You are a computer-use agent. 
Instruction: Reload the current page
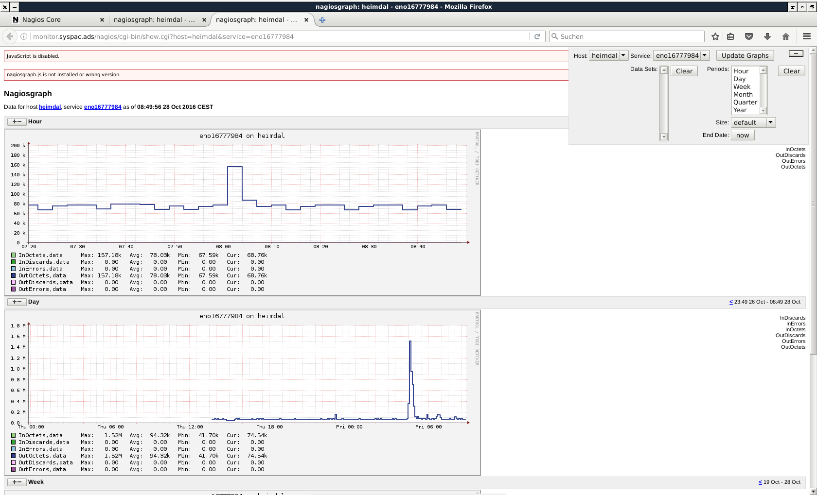(x=537, y=36)
